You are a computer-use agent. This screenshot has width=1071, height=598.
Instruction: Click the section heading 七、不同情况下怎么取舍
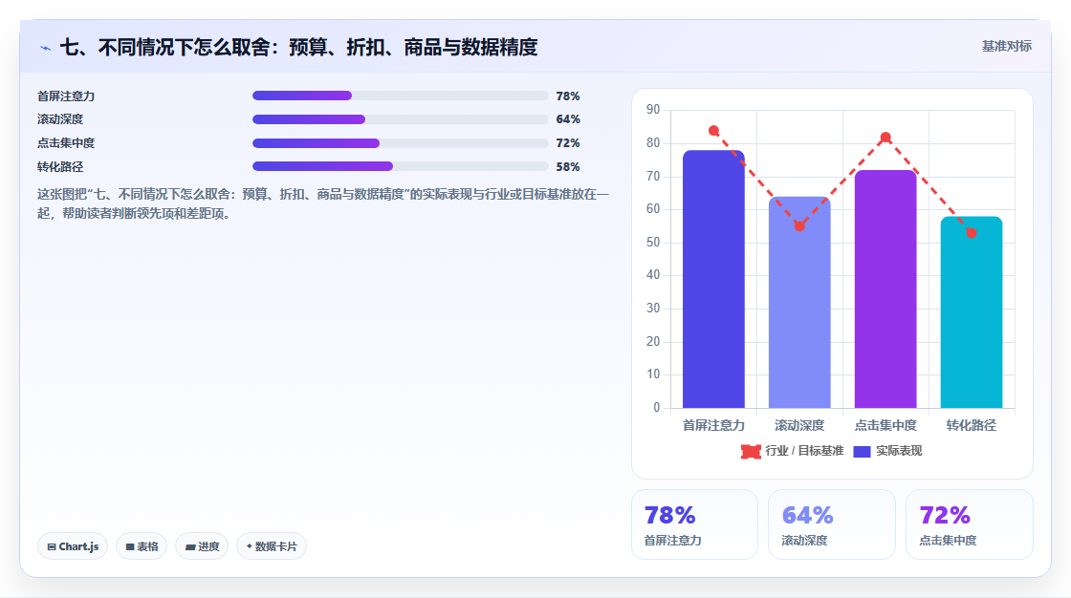[299, 47]
